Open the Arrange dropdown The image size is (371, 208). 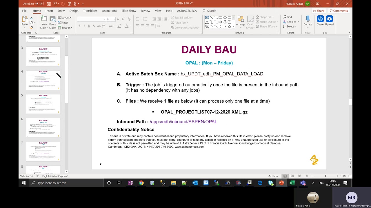click(241, 23)
